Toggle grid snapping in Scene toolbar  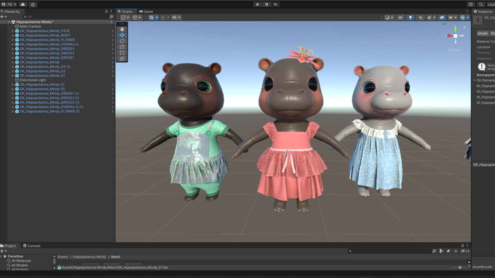(x=151, y=18)
